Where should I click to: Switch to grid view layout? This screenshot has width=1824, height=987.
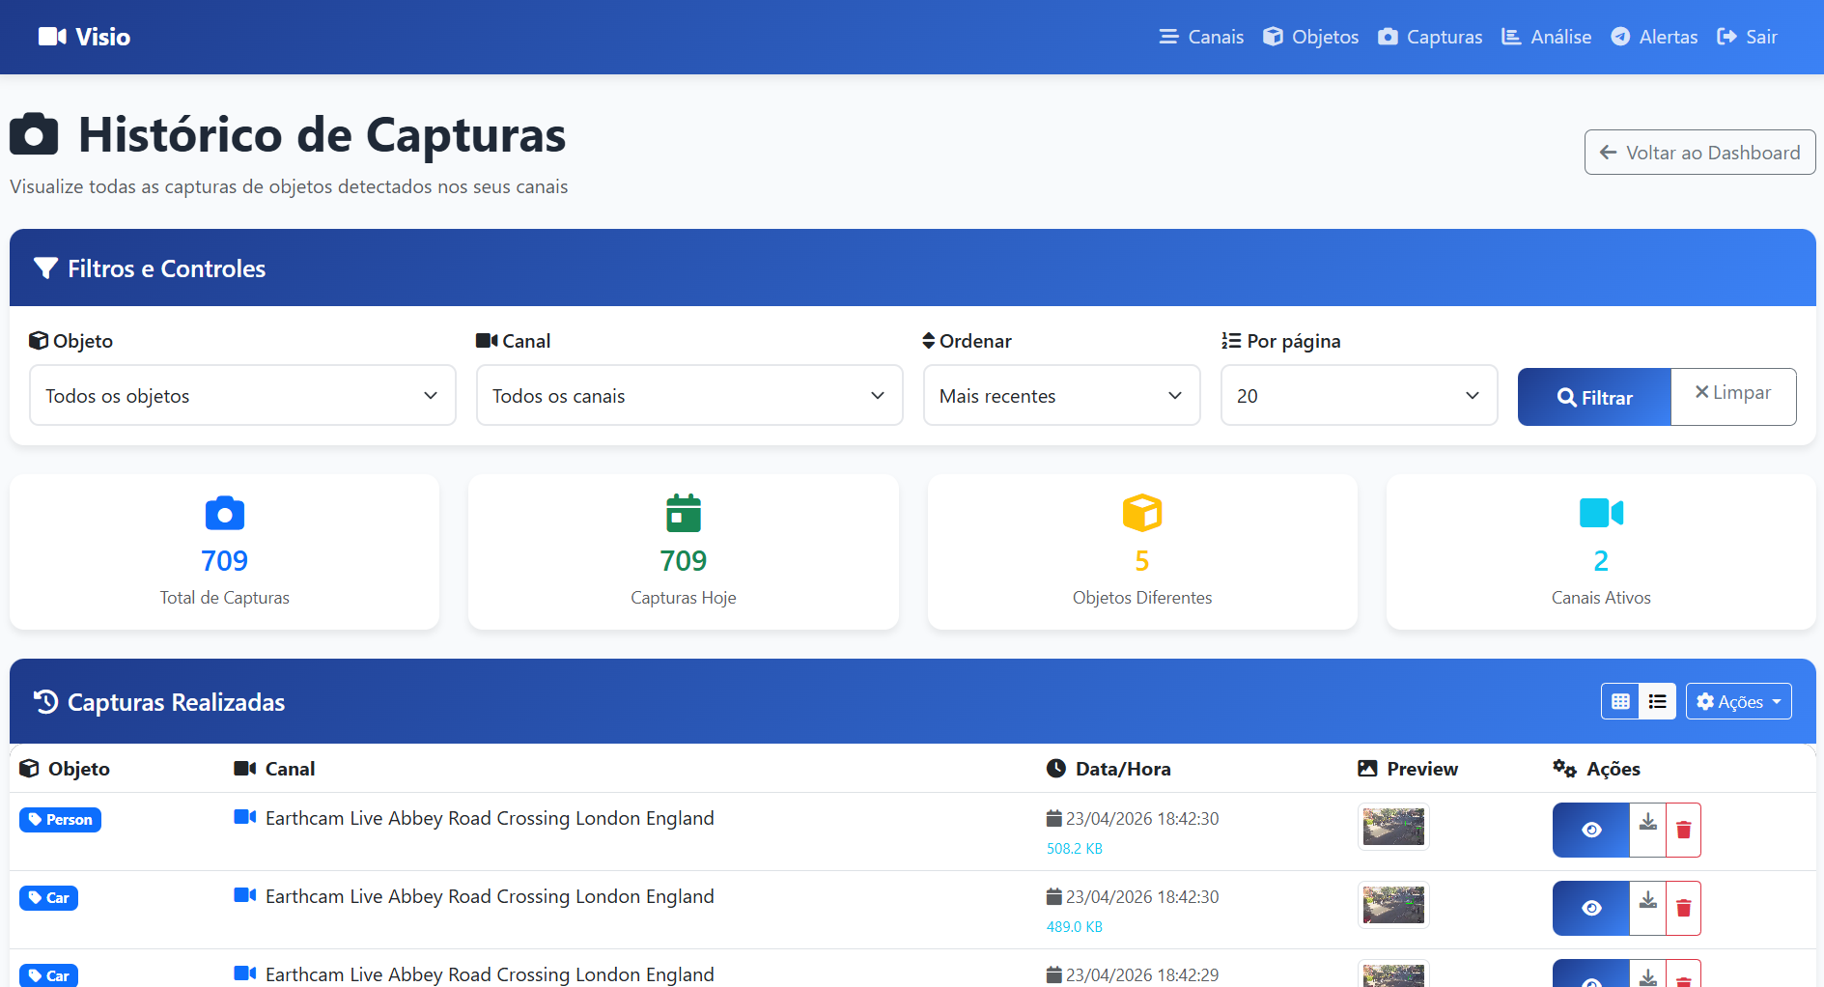coord(1620,702)
